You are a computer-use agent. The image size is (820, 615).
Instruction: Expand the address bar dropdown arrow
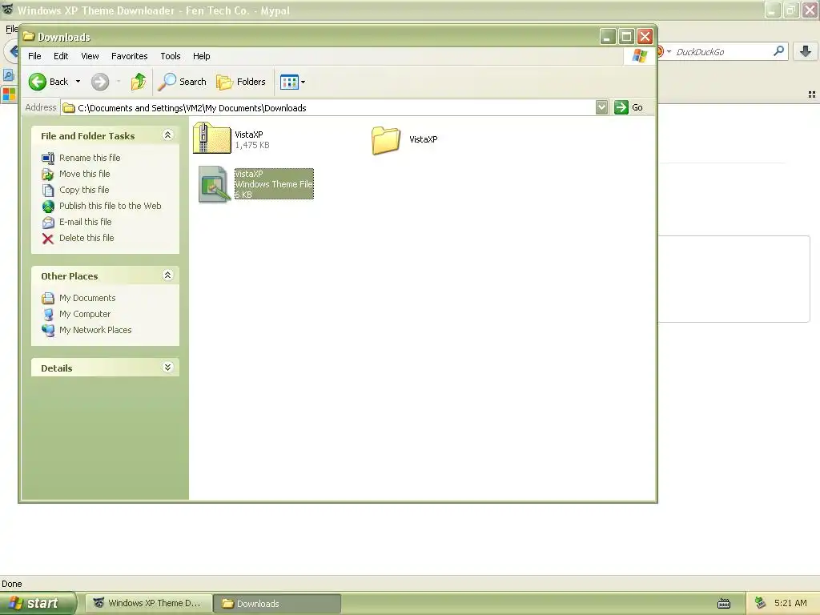tap(602, 107)
